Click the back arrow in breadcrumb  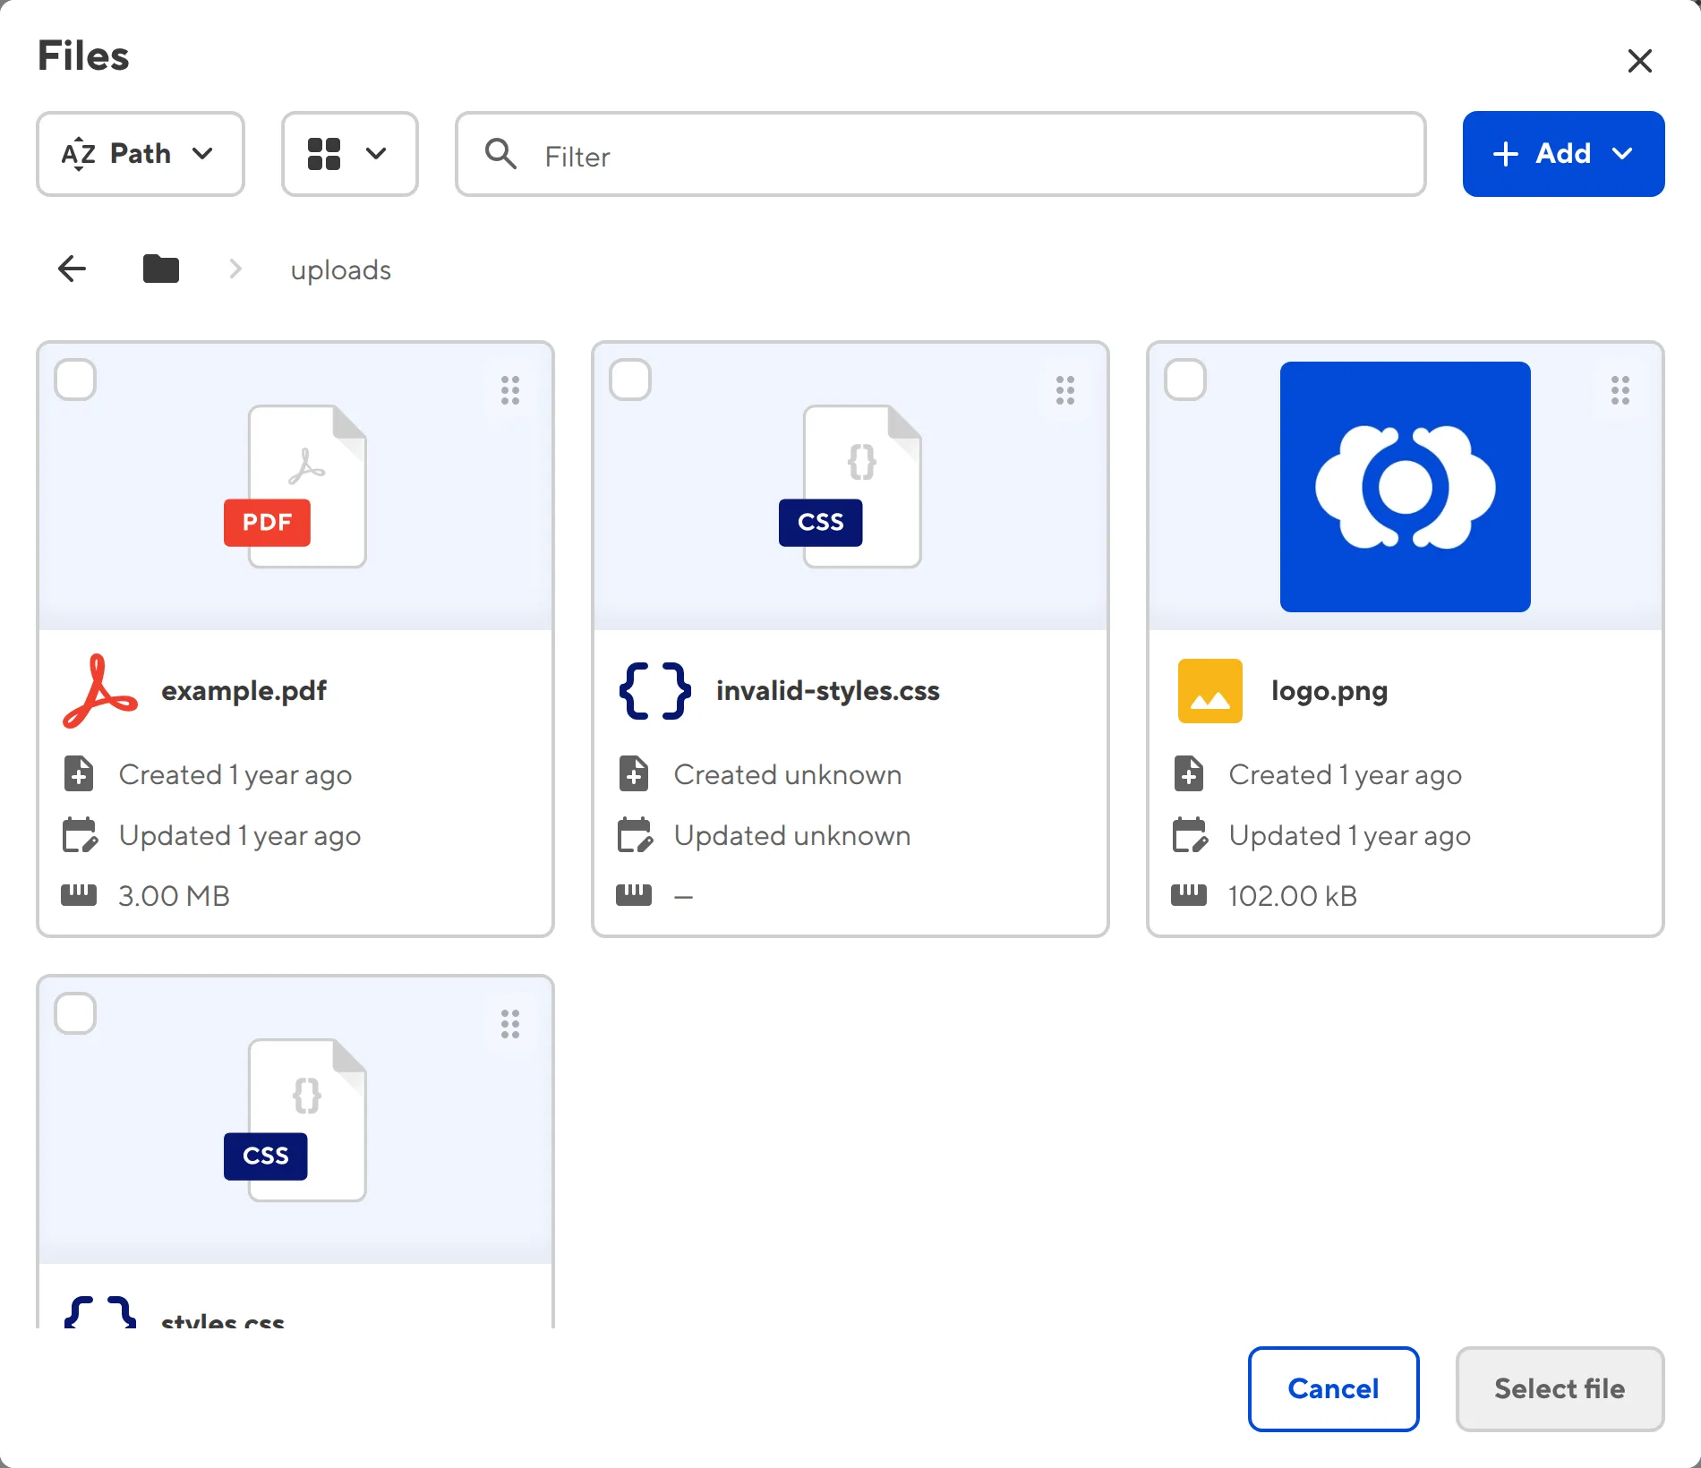[72, 269]
